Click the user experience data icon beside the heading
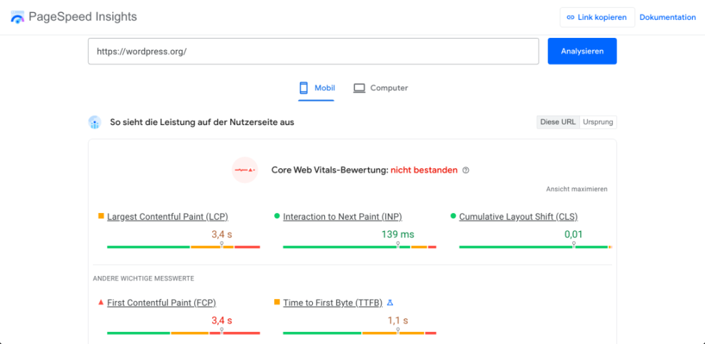705x344 pixels. [94, 122]
